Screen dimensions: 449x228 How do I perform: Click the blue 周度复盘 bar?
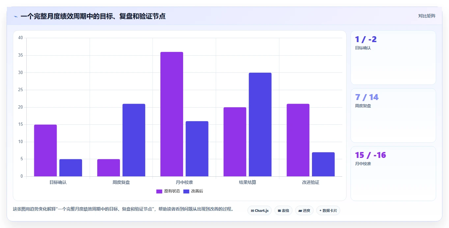[x=134, y=140]
